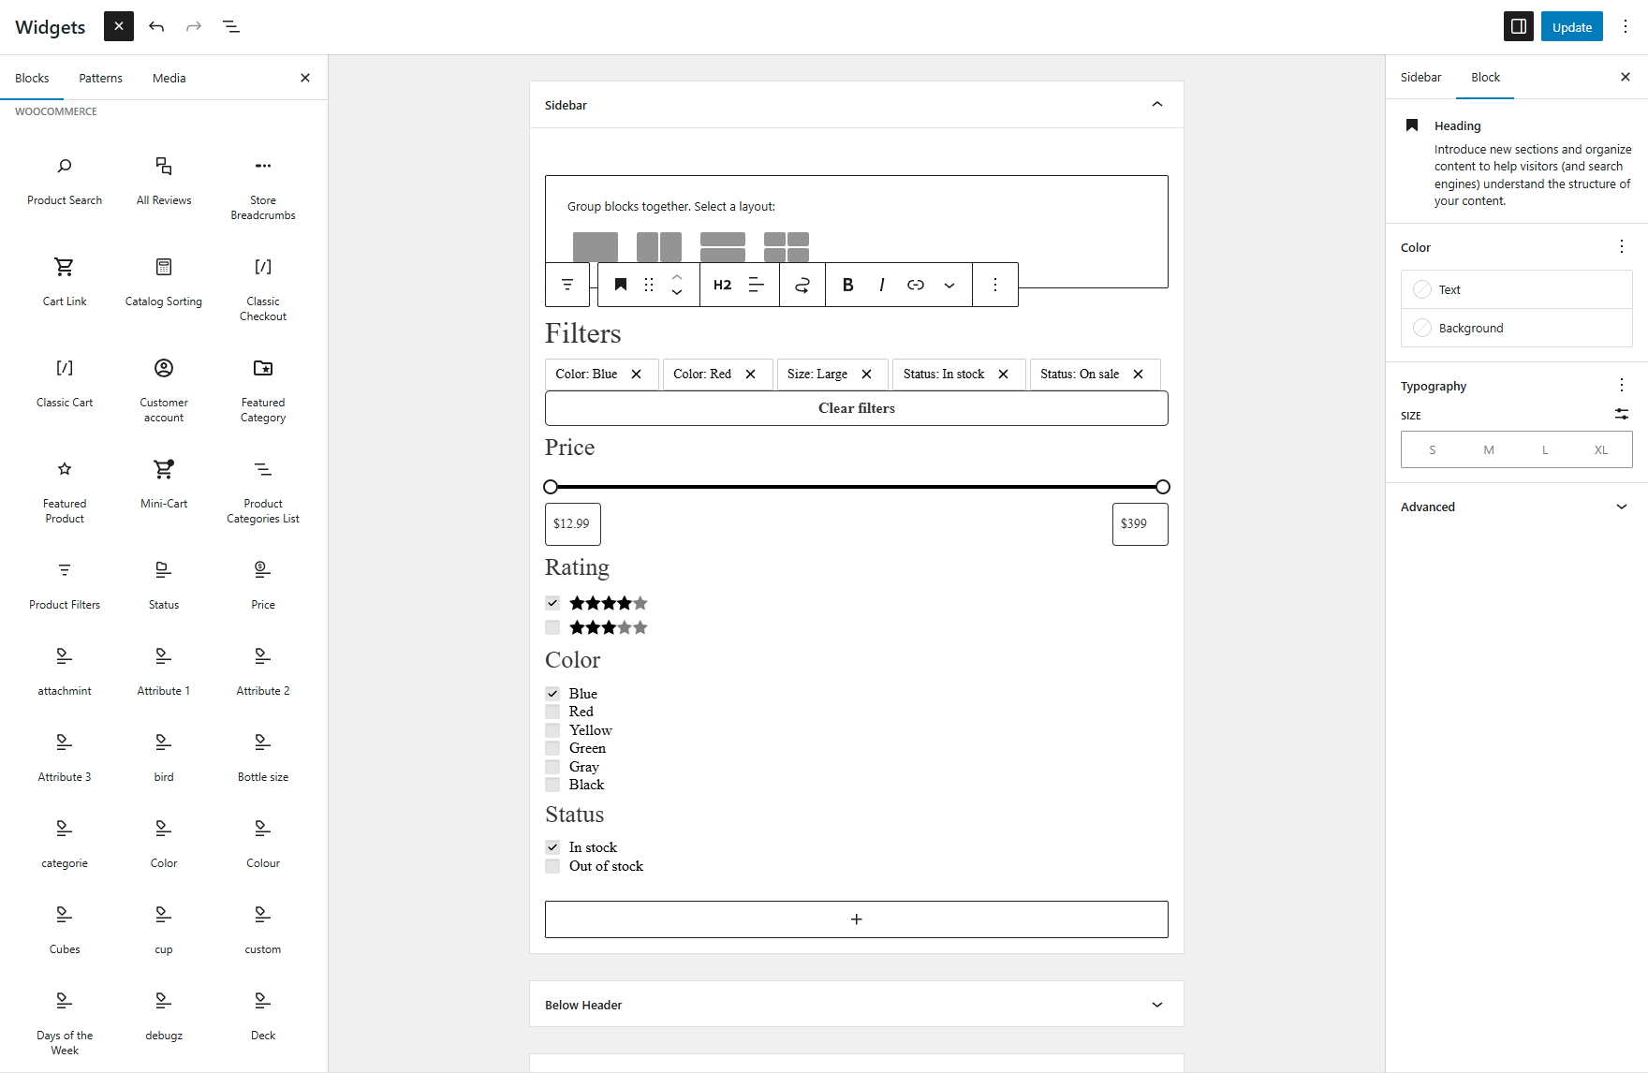1648x1073 pixels.
Task: Click the Undo arrow in top toolbar
Action: pyautogui.click(x=156, y=27)
